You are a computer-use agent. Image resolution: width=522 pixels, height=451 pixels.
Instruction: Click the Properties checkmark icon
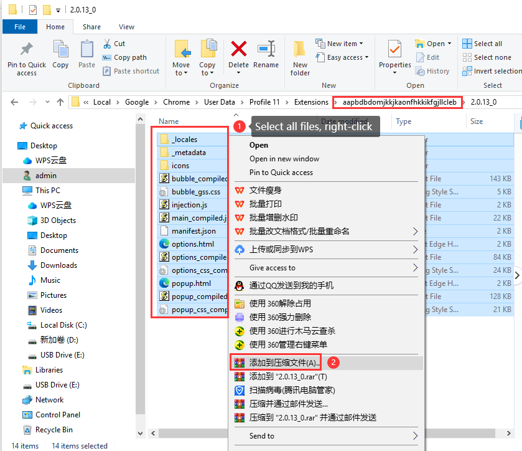395,50
